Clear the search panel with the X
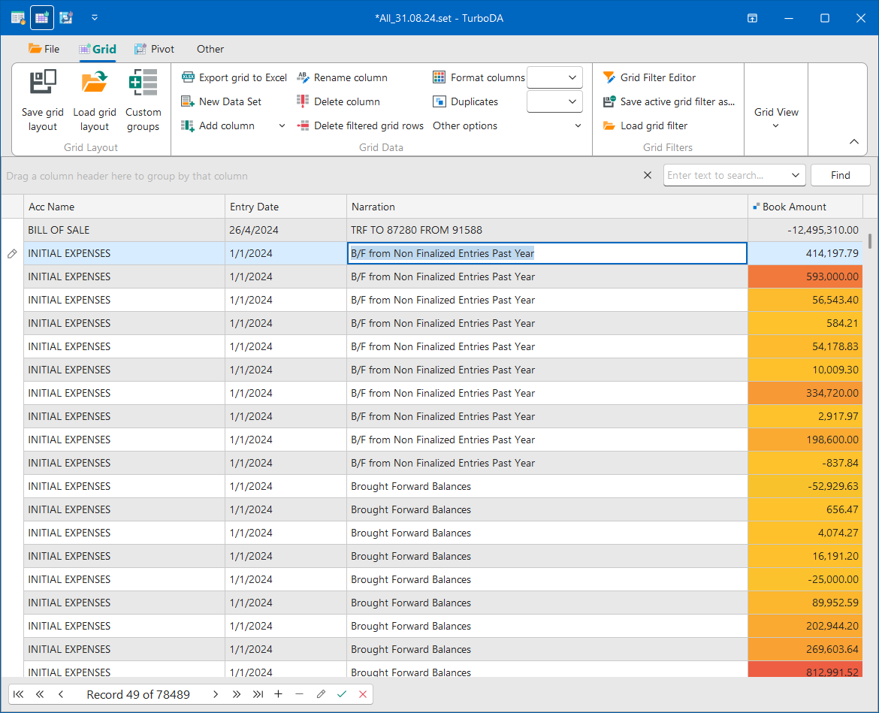 (x=648, y=175)
